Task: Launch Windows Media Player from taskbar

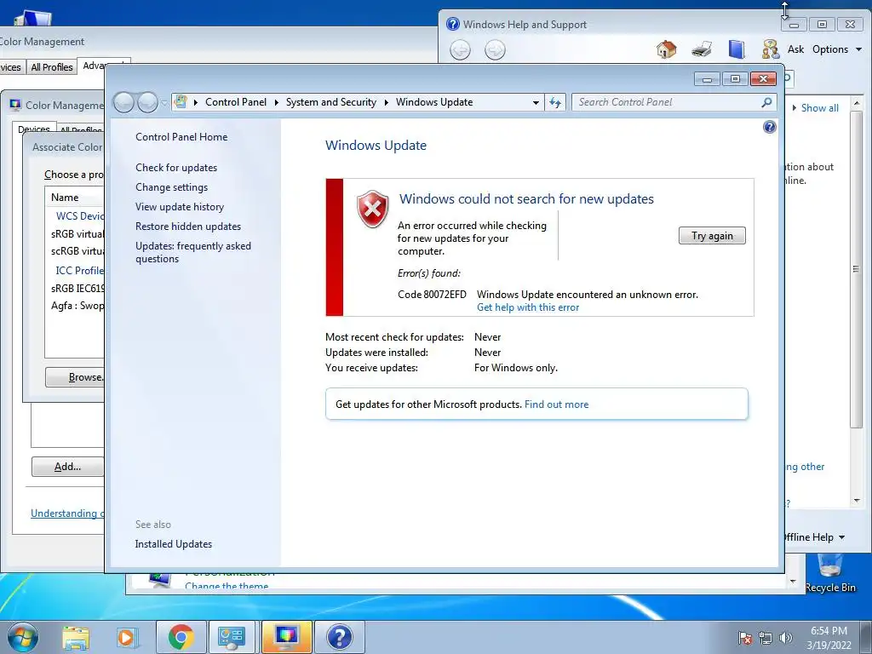Action: pos(126,637)
